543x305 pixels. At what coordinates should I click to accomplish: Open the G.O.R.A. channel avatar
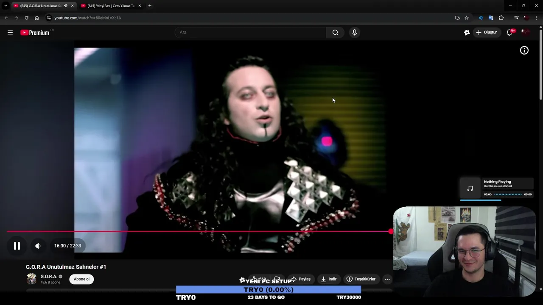(32, 279)
